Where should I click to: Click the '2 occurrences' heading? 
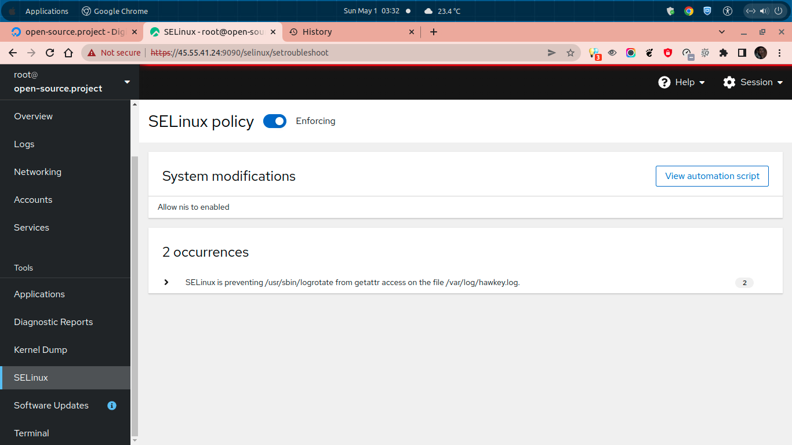coord(205,253)
